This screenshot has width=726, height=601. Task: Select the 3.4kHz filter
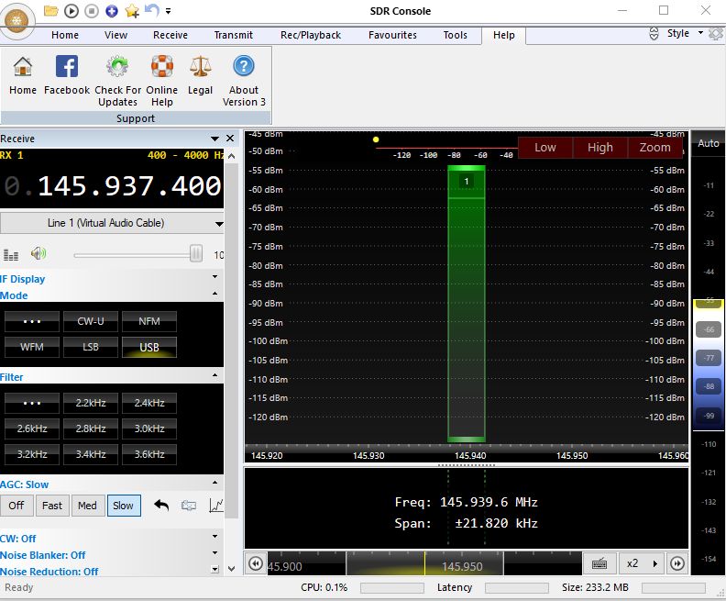91,454
